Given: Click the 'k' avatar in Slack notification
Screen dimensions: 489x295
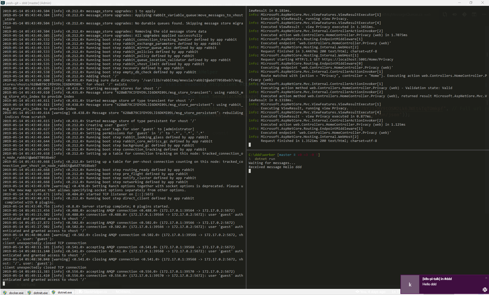Looking at the screenshot, I should 410,285.
